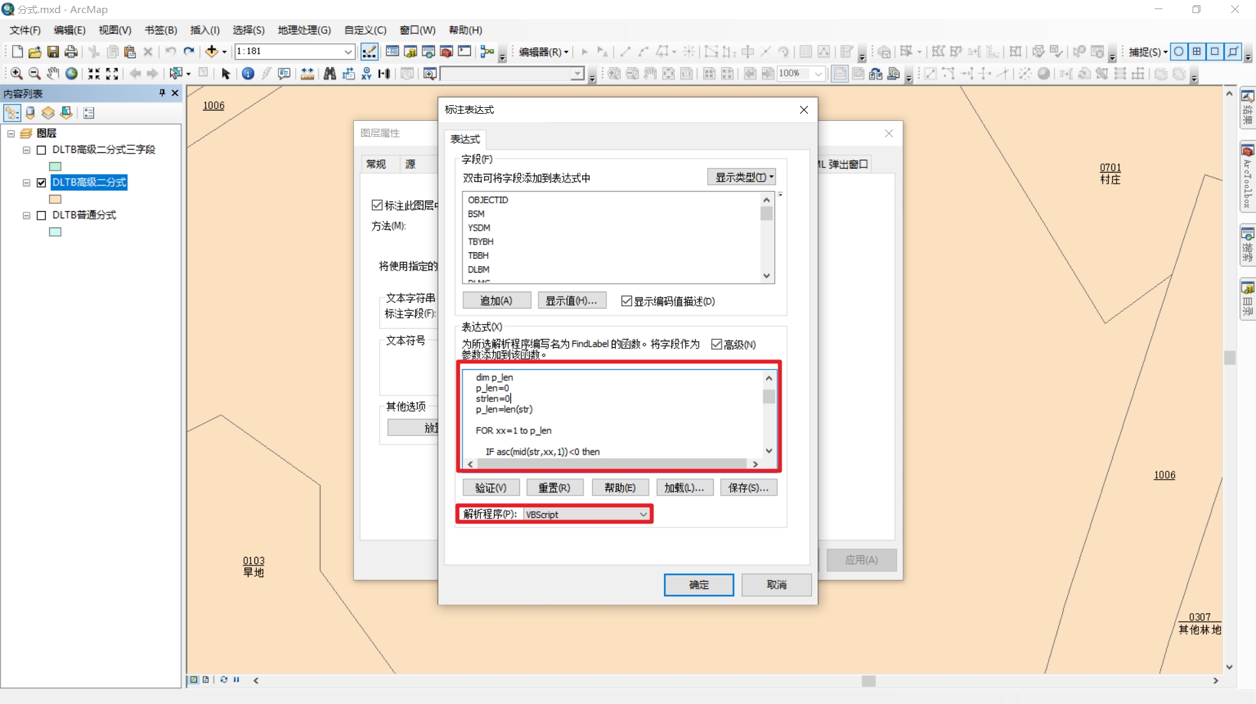Open the table of contents window icon
1256x704 pixels.
click(392, 52)
